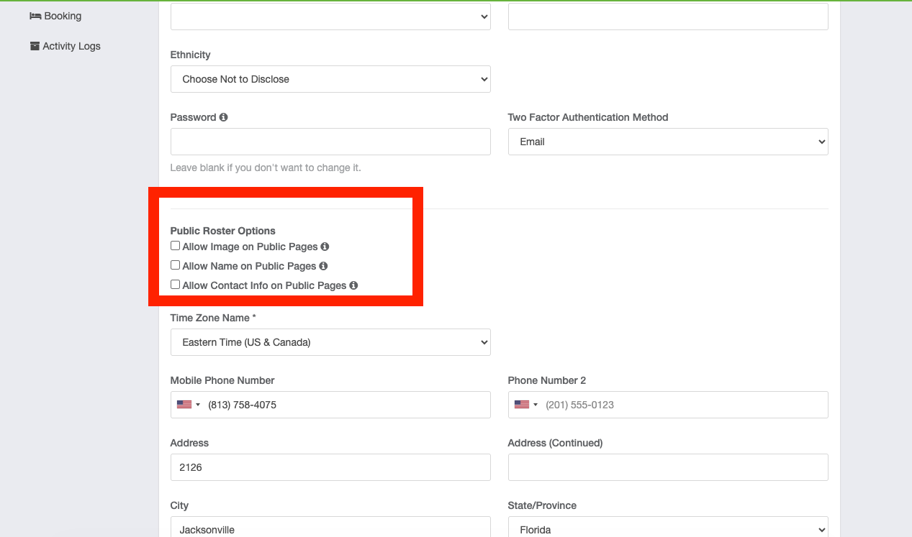Click the Booking bed icon in sidebar
The width and height of the screenshot is (912, 537).
[35, 16]
